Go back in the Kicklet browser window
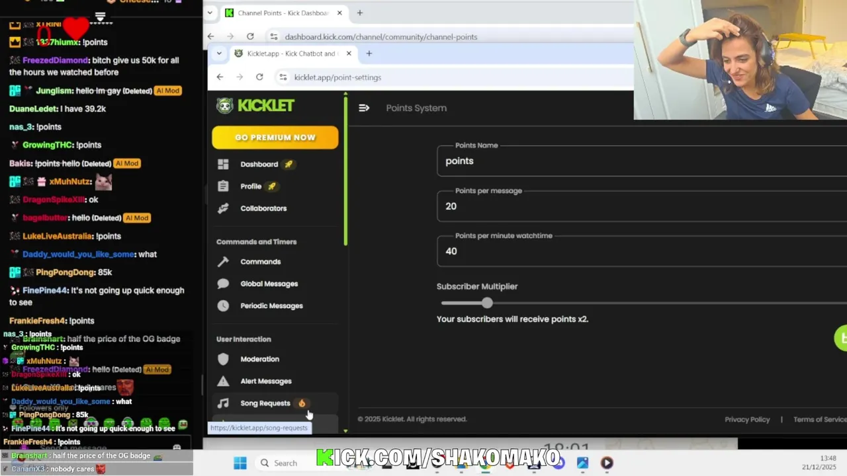The width and height of the screenshot is (847, 476). coord(220,77)
